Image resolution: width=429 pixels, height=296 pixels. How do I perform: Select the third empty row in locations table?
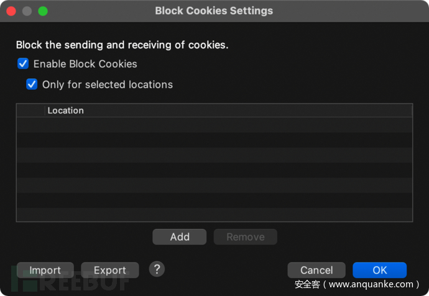pos(214,155)
